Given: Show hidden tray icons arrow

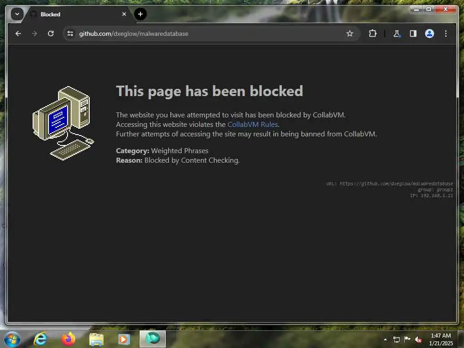Looking at the screenshot, I should point(385,339).
